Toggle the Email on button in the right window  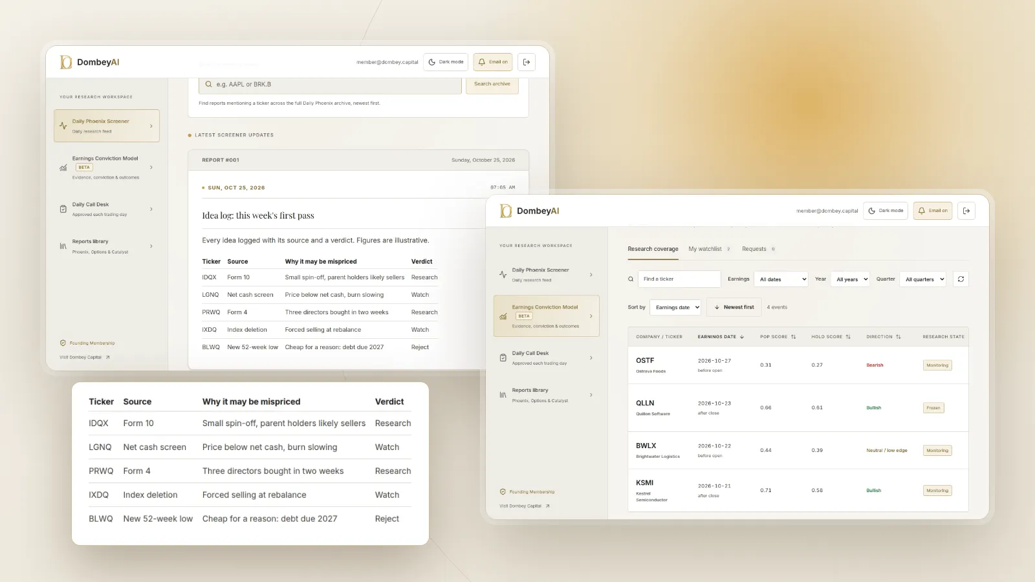coord(933,211)
